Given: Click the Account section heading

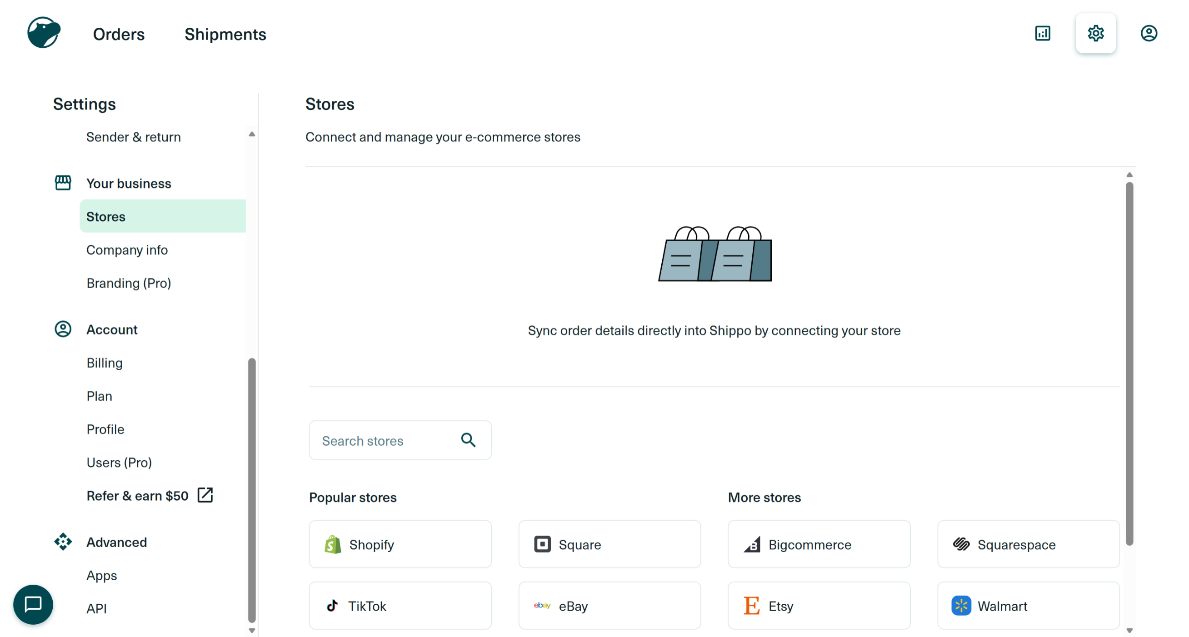Looking at the screenshot, I should point(112,329).
